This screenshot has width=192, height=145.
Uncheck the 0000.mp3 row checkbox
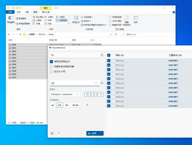tap(109, 61)
